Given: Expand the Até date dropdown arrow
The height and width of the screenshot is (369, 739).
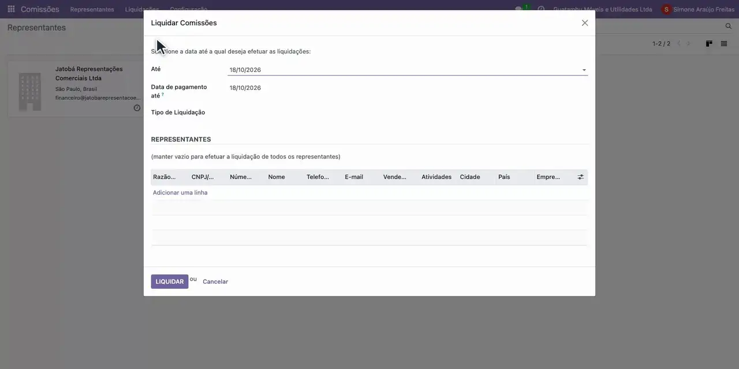Looking at the screenshot, I should (x=584, y=70).
